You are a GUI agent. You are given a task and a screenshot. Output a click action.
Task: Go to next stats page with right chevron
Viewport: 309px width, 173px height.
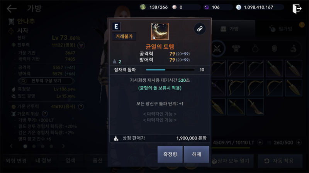point(63,146)
